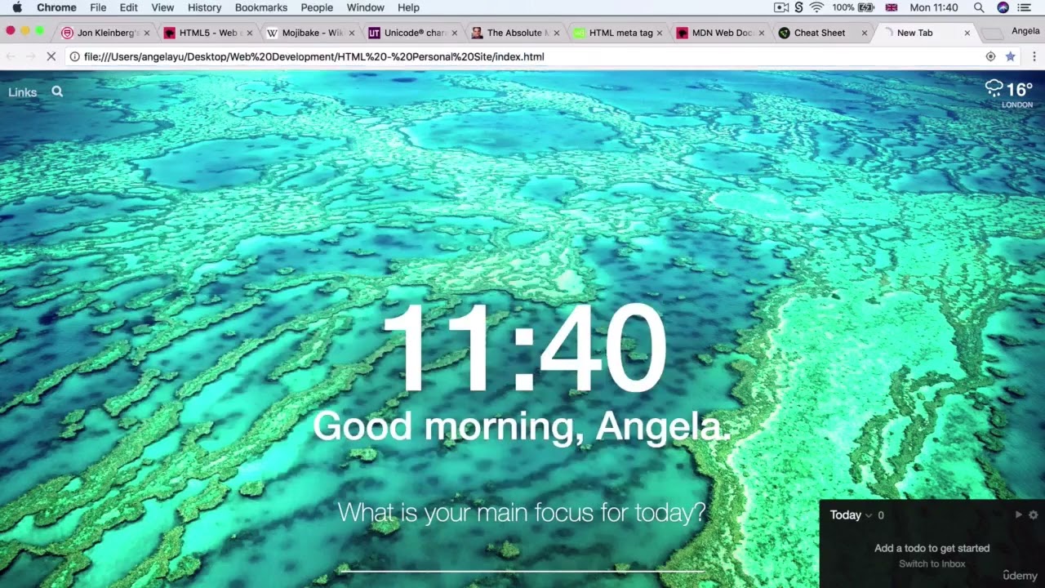The height and width of the screenshot is (588, 1045).
Task: Click the 11:40 clock display
Action: [x=523, y=349]
